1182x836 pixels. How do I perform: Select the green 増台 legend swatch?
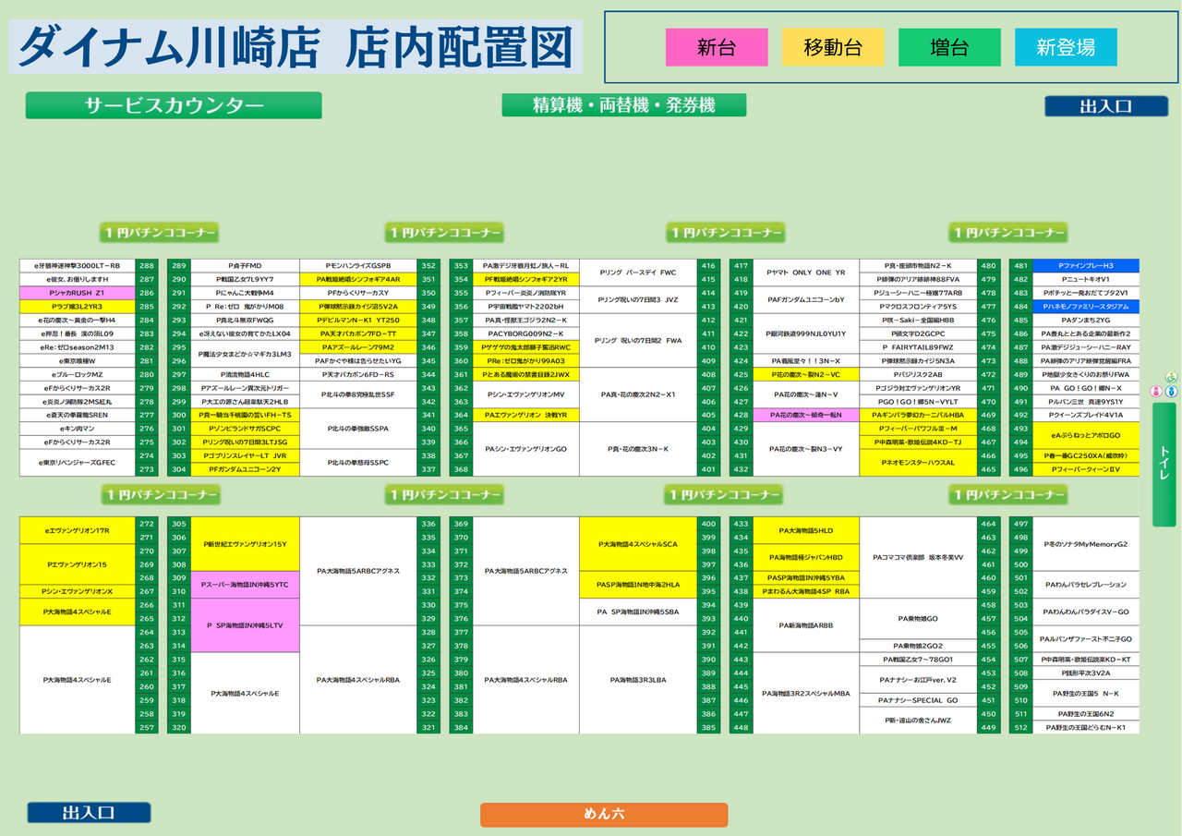pyautogui.click(x=949, y=47)
